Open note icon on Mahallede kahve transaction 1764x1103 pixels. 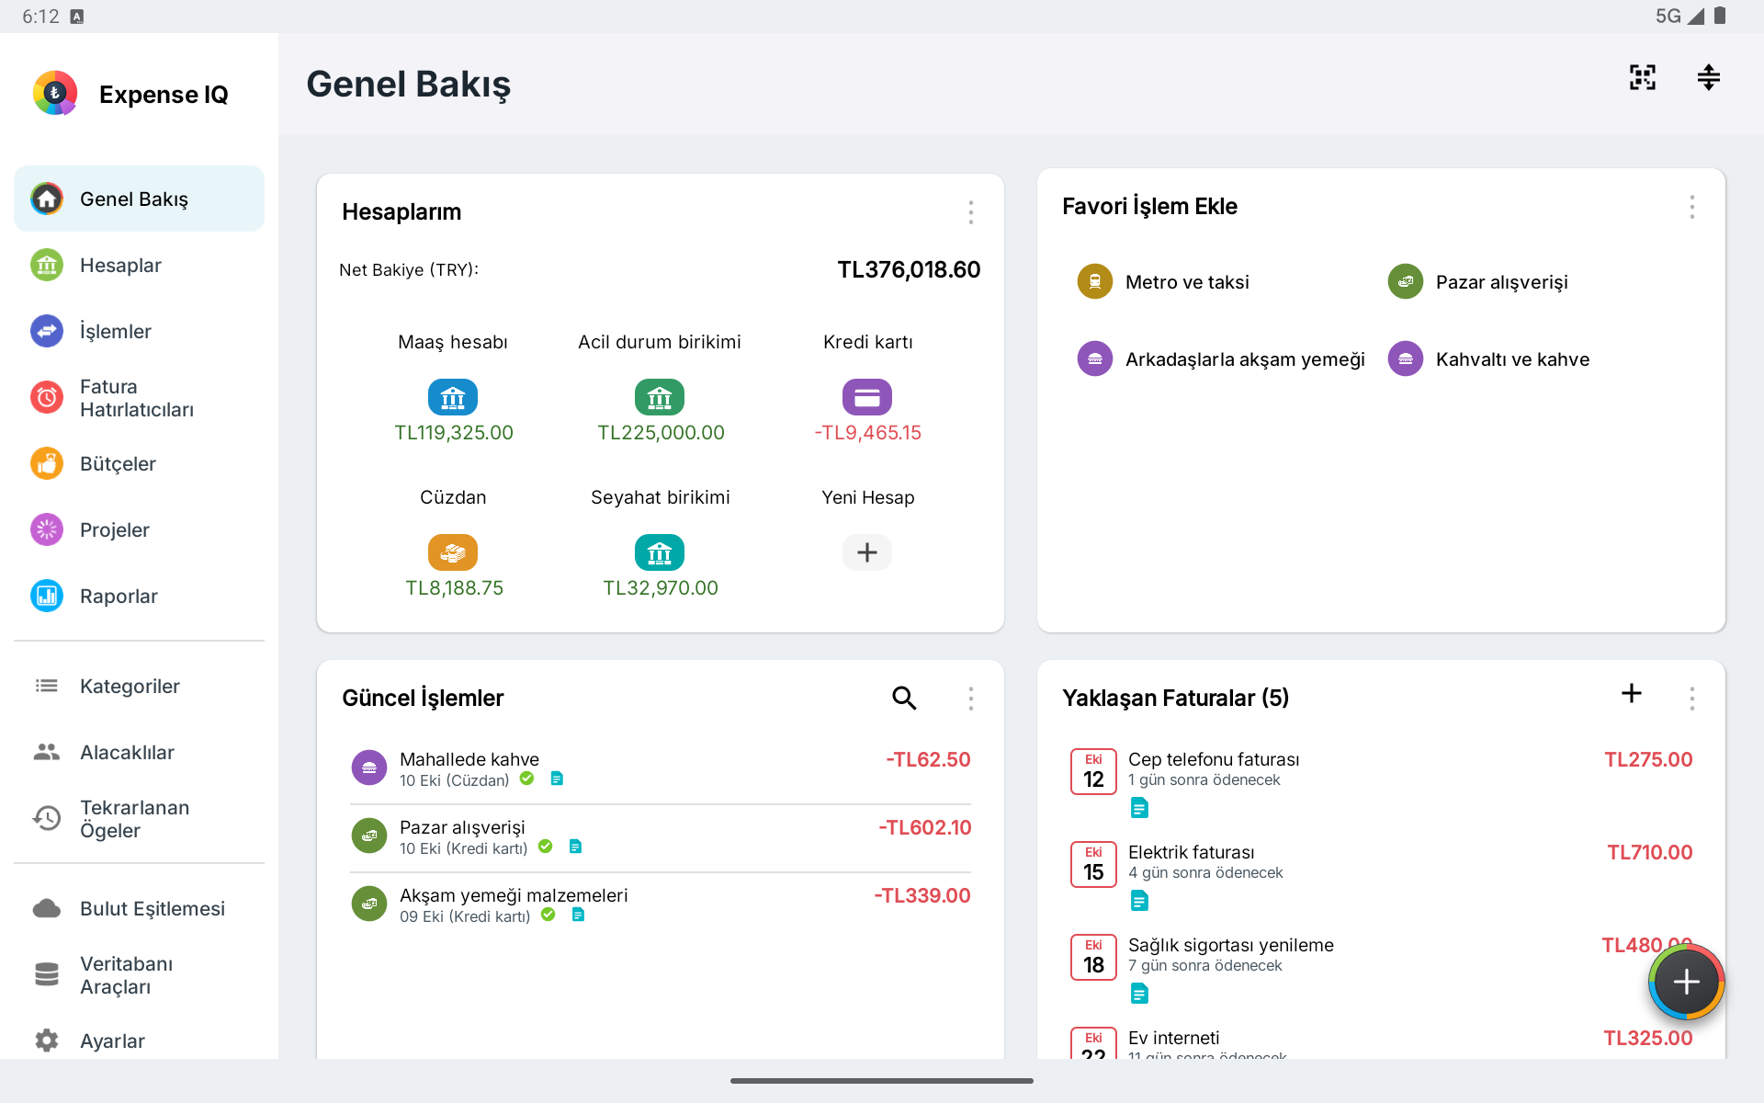[x=557, y=779]
